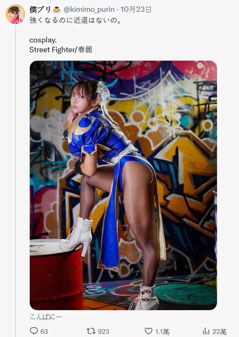Click the 63 replies count

pos(44,331)
